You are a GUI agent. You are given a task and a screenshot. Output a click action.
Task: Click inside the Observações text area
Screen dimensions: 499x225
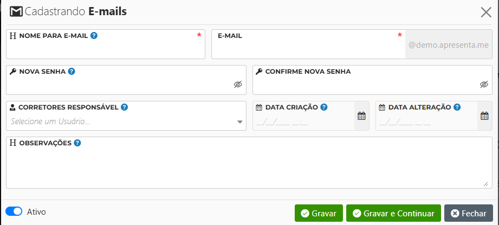[x=249, y=168]
